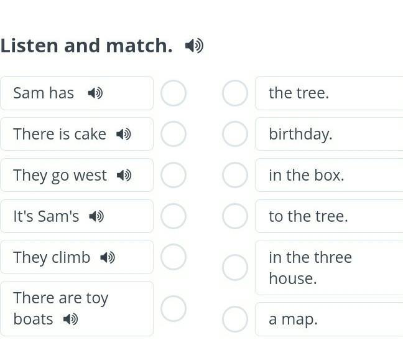The height and width of the screenshot is (360, 403).
Task: Click the 'a map.' answer card
Action: [329, 319]
